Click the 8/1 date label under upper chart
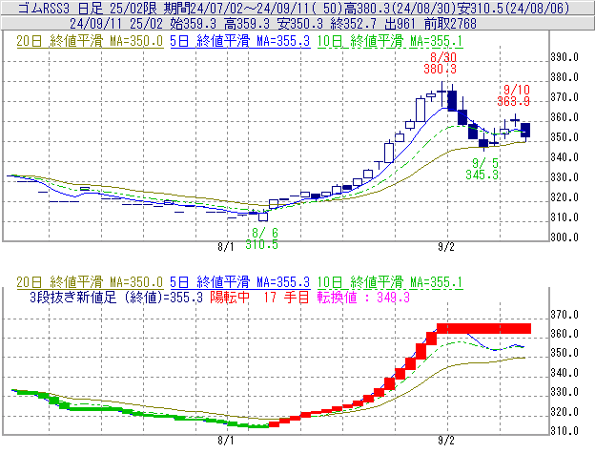Image resolution: width=595 pixels, height=453 pixels. (226, 247)
